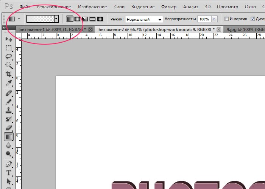The image size is (265, 189).
Task: Click the ruler origin corner box
Action: click(19, 36)
